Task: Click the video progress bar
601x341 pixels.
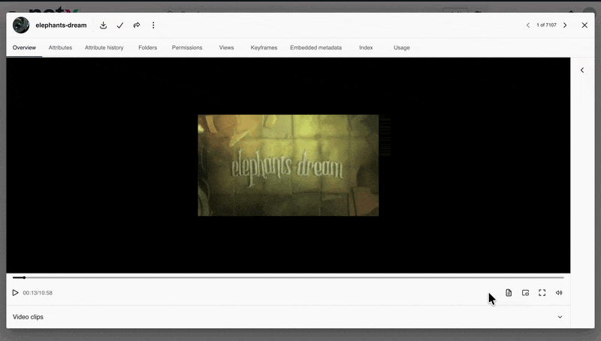Action: tap(288, 277)
